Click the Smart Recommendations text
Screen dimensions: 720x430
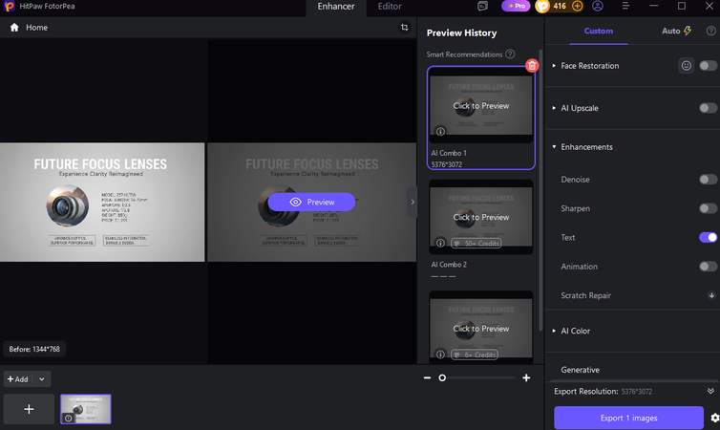(464, 54)
